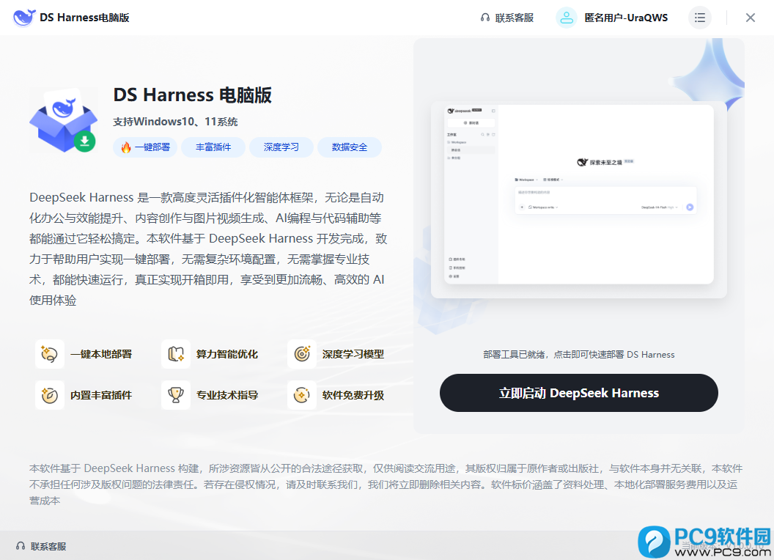774x560 pixels.
Task: Click the green download badge on box icon
Action: point(85,141)
